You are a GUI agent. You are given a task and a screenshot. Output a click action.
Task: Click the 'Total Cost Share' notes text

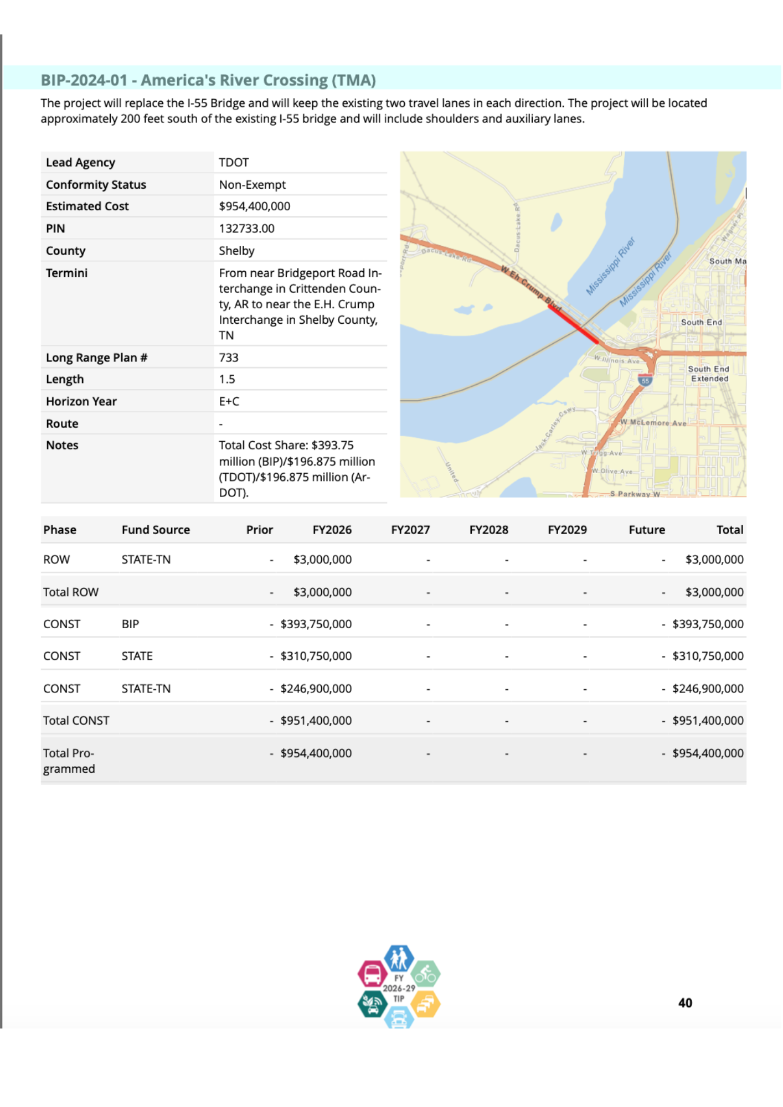point(297,469)
